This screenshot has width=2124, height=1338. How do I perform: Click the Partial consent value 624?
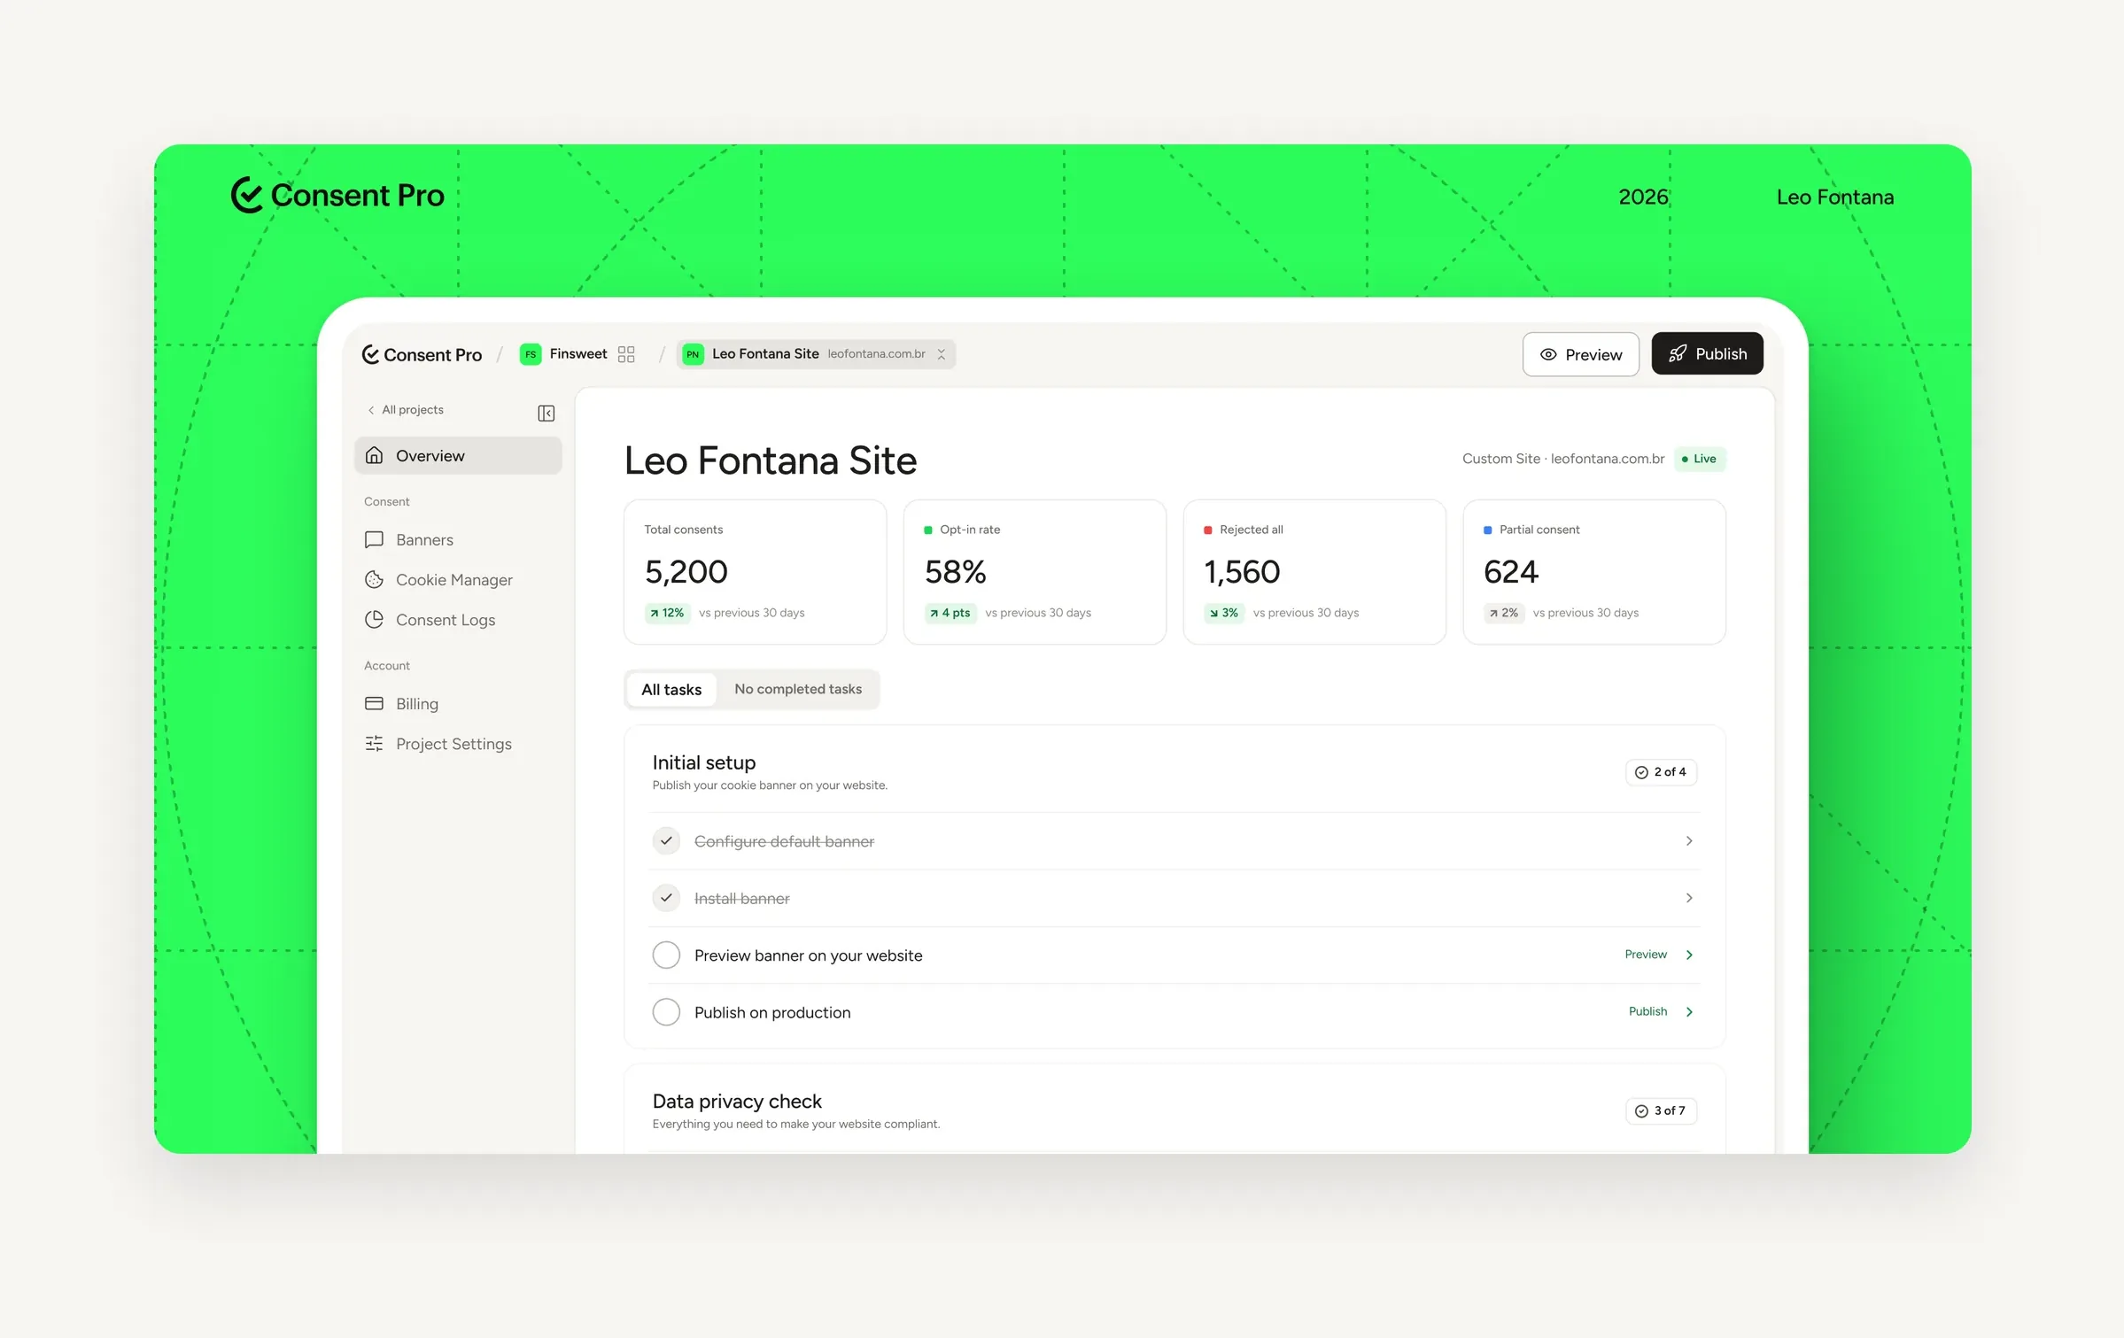1511,572
